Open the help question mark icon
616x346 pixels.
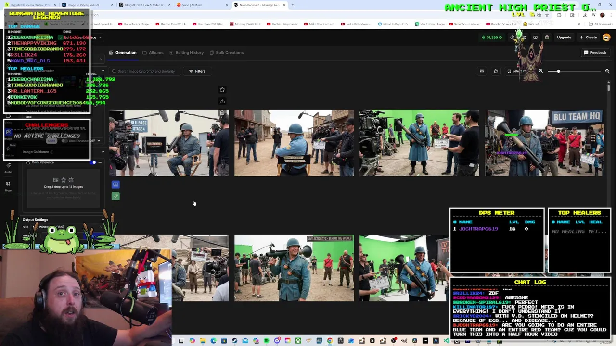pos(513,37)
